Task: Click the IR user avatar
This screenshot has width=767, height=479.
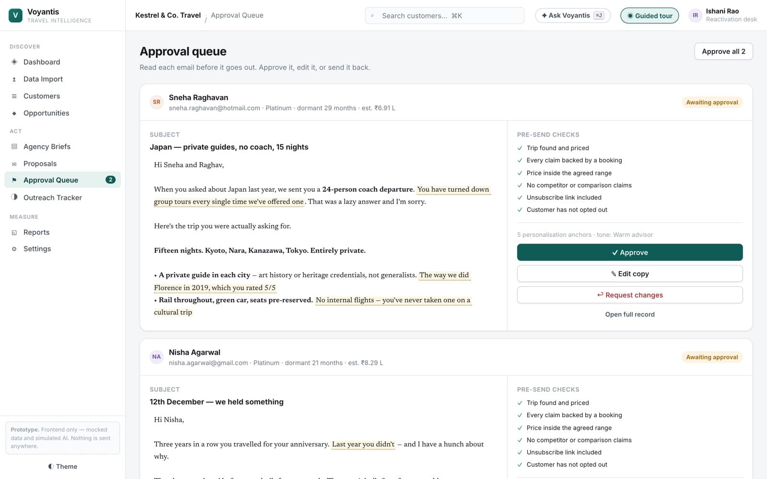Action: coord(695,15)
